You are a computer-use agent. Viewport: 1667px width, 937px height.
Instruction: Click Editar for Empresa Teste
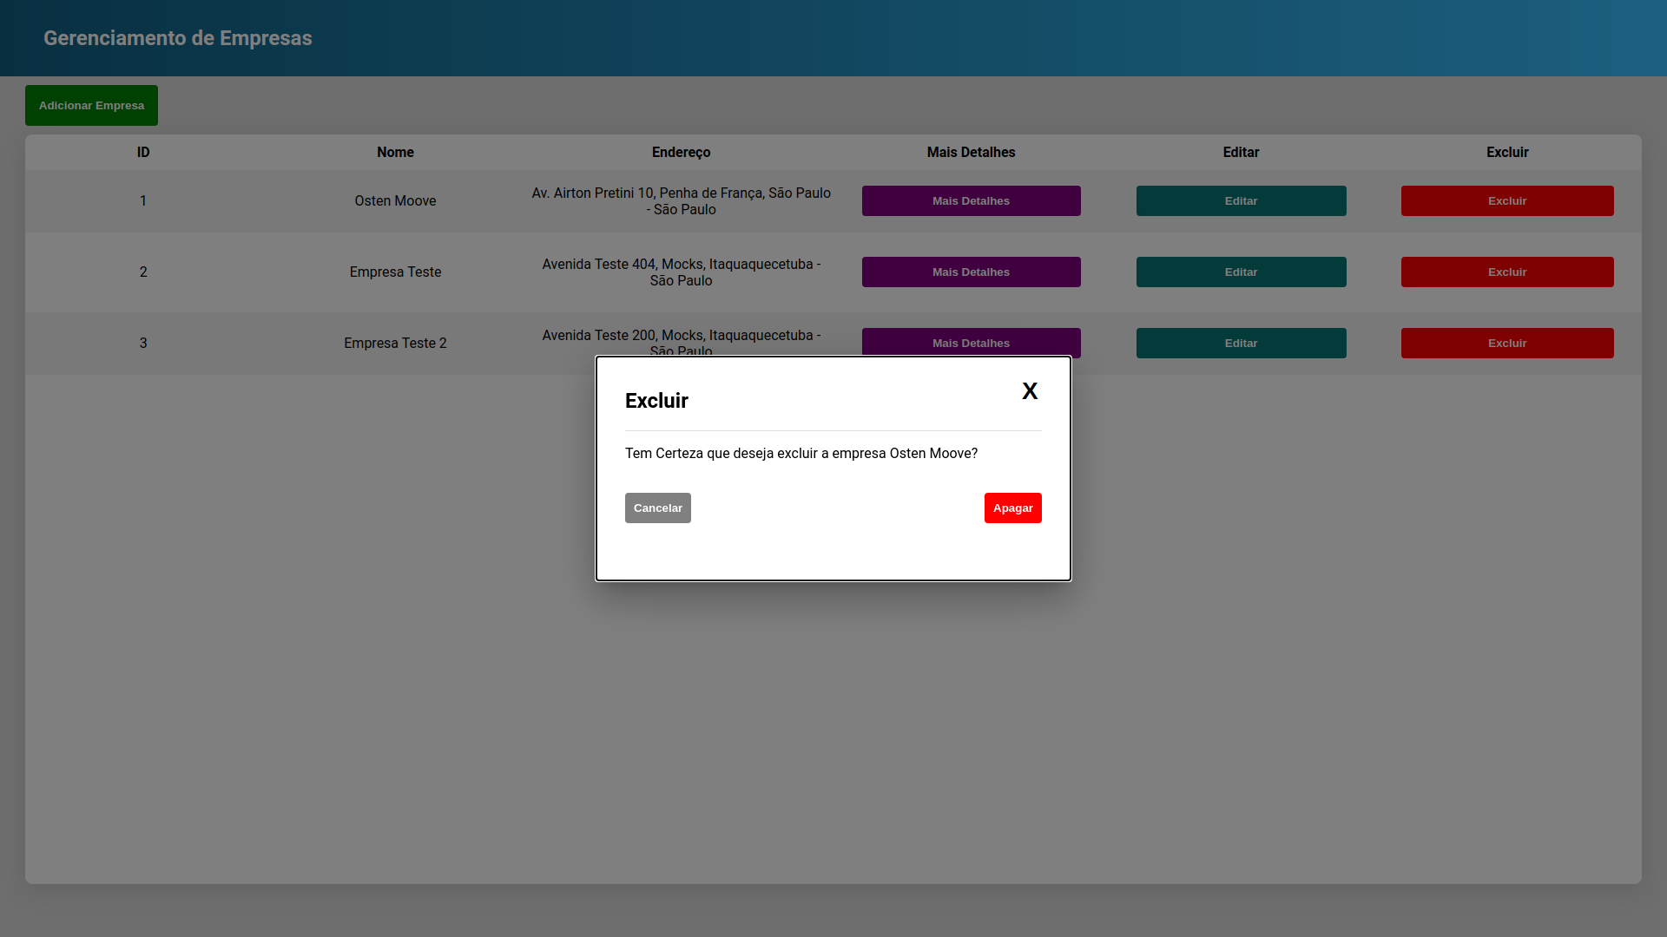(1241, 272)
